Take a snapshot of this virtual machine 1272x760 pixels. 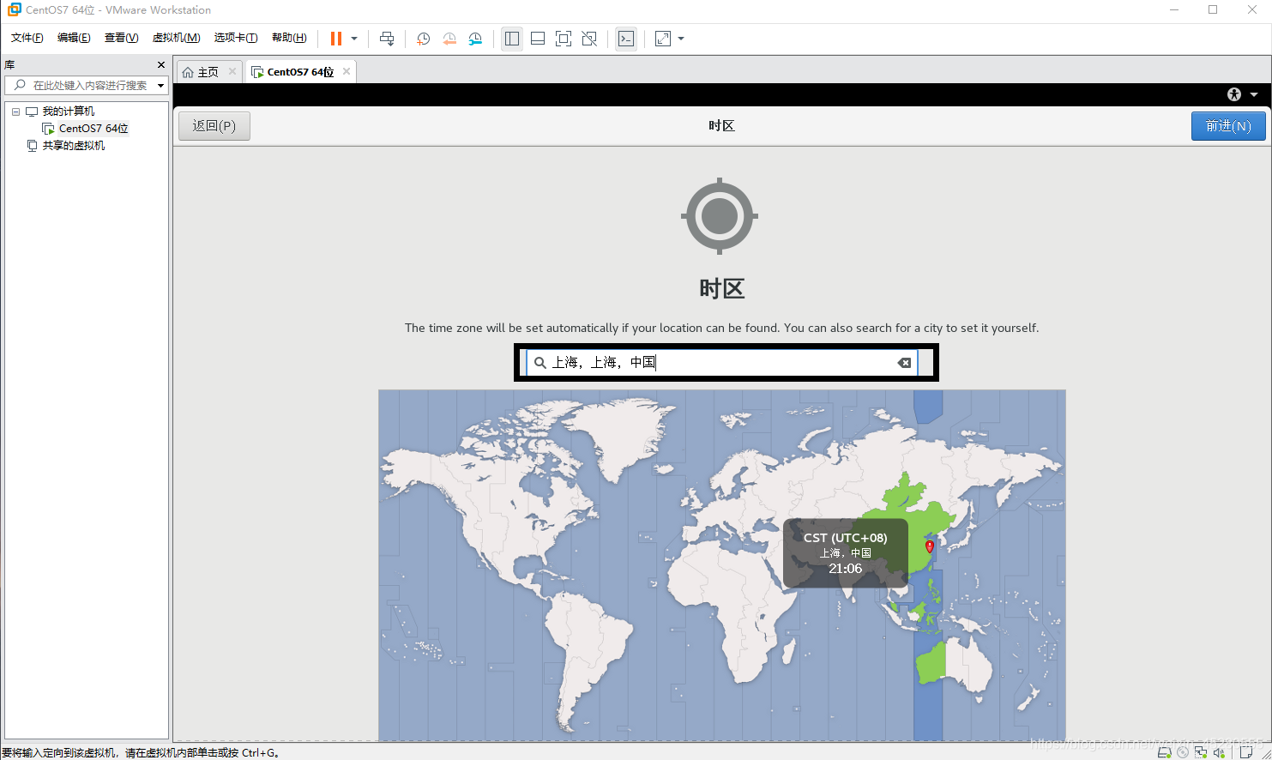424,39
